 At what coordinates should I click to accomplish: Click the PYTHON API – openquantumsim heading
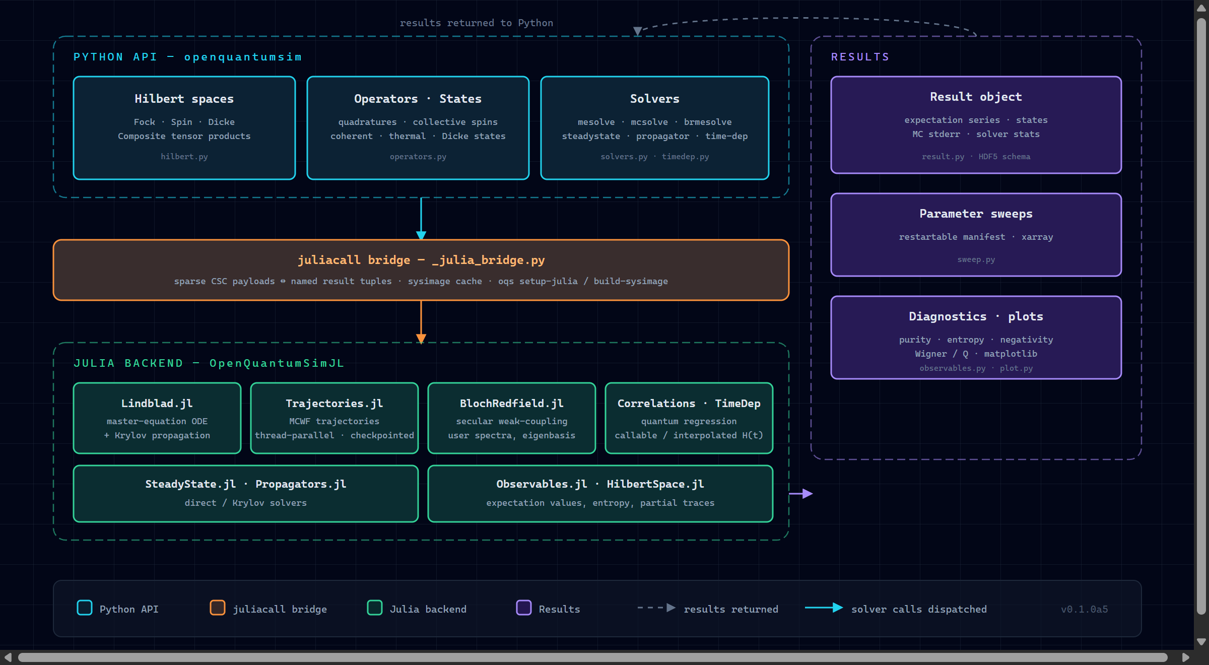click(x=188, y=57)
